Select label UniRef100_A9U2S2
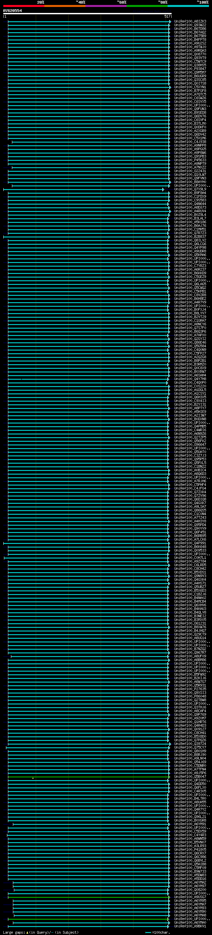Image resolution: width=212 pixels, height=935 pixels. (190, 43)
